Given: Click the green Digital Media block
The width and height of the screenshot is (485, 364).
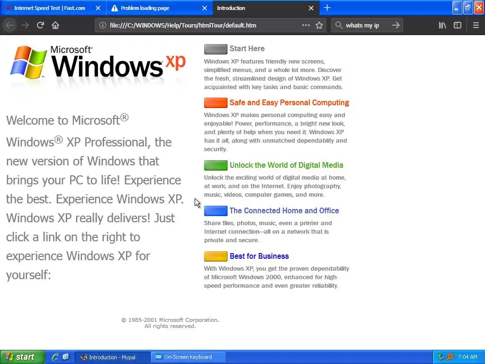Looking at the screenshot, I should (x=216, y=165).
